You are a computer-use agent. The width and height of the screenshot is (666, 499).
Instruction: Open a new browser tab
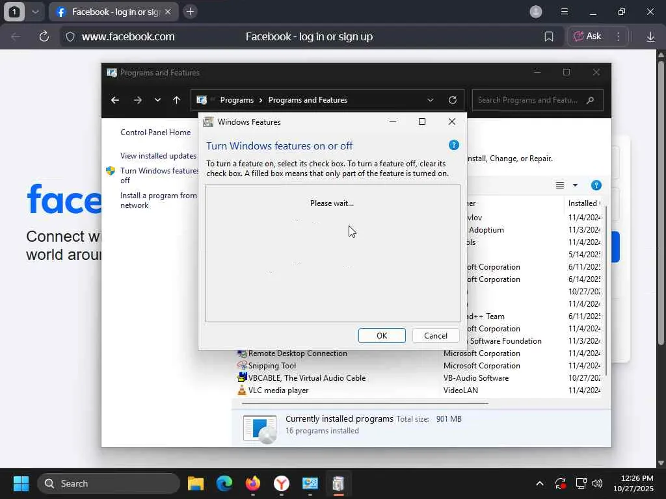click(191, 12)
